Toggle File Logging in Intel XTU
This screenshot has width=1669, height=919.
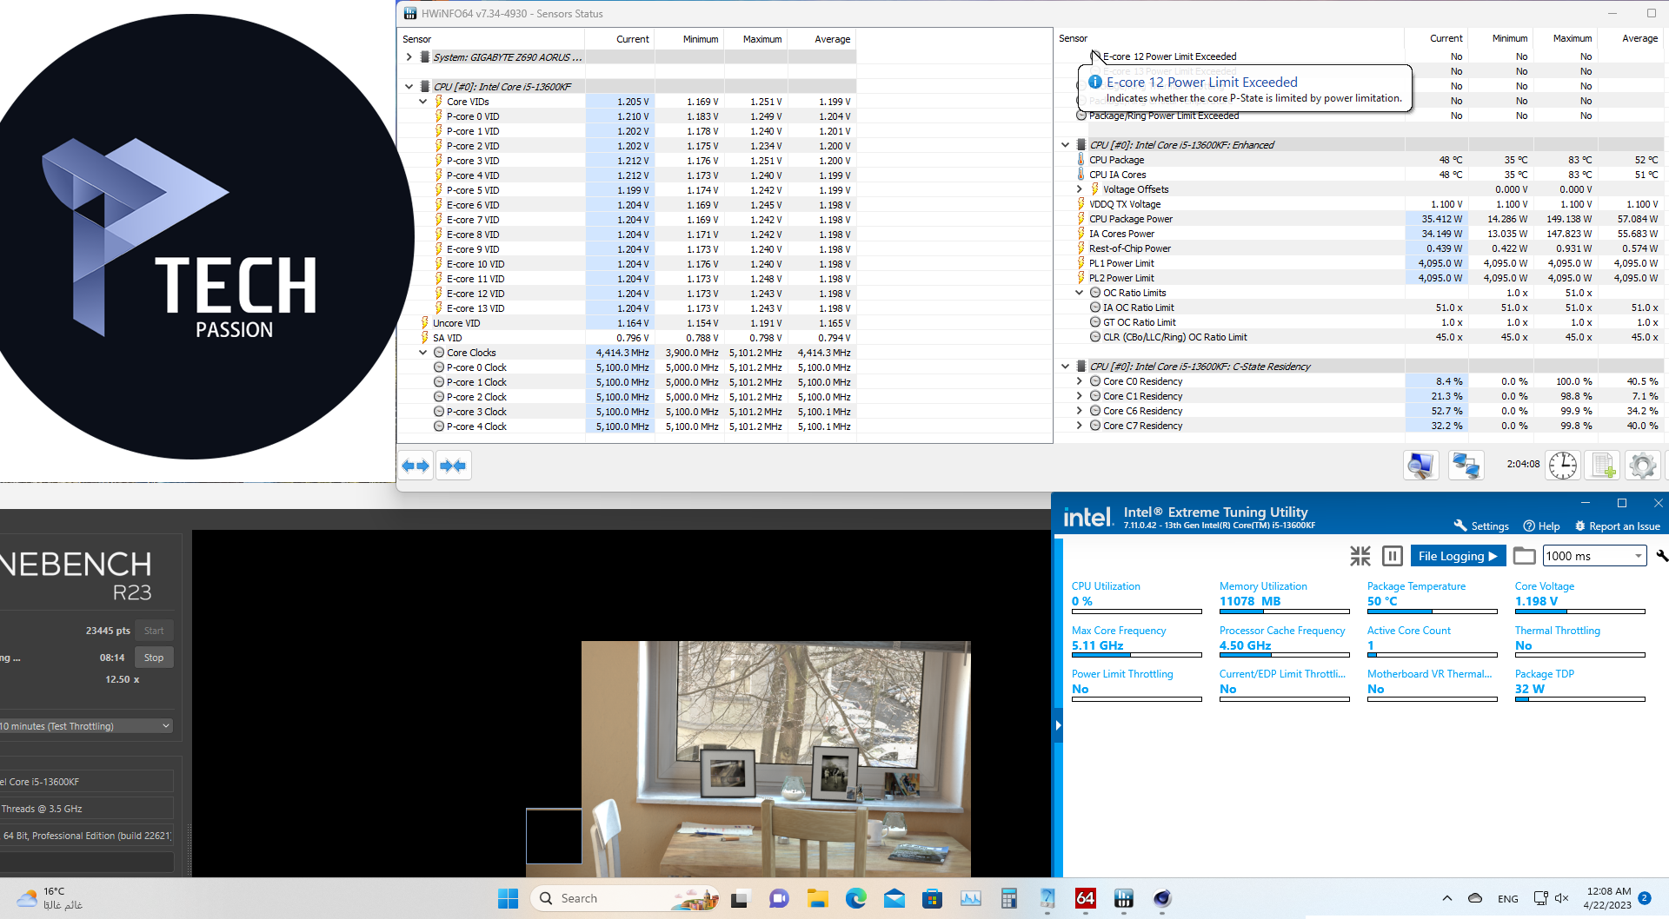[x=1457, y=556]
